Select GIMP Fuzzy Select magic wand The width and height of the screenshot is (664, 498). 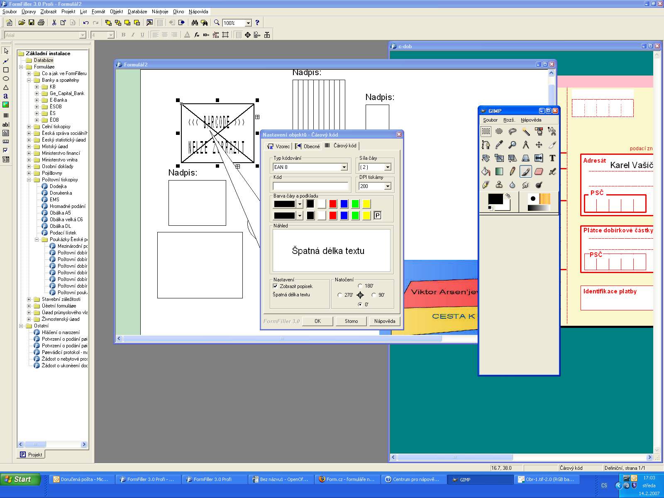(525, 132)
